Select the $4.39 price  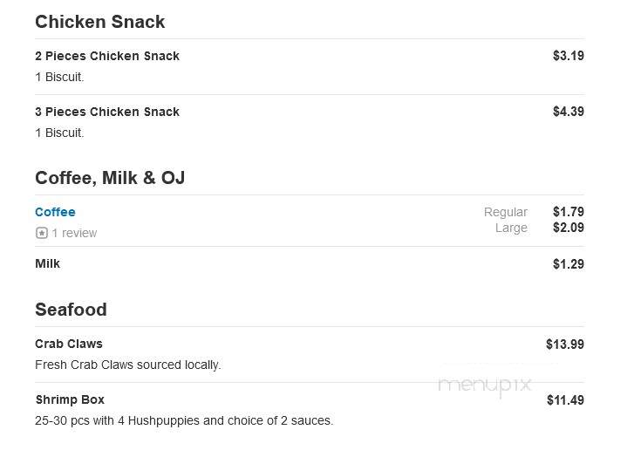[x=569, y=111]
